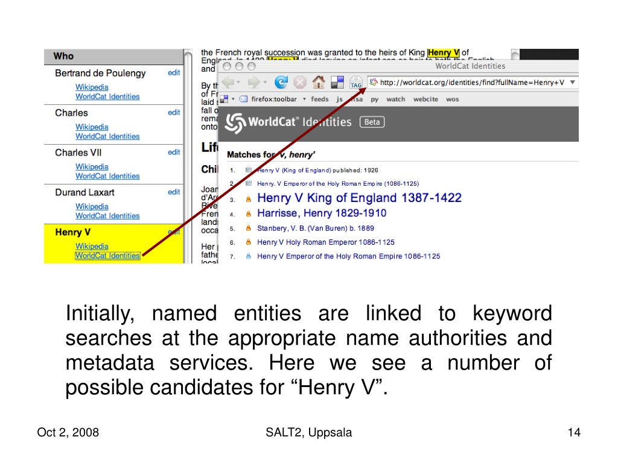This screenshot has width=618, height=463.
Task: Edit the Durand Laxart entry
Action: coord(174,192)
